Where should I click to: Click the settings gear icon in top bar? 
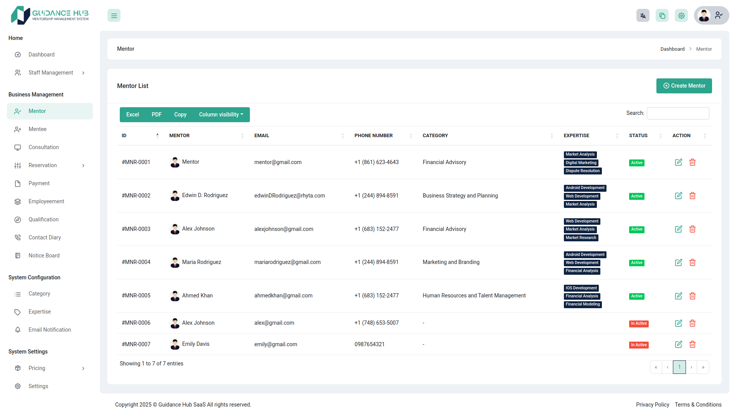click(681, 15)
